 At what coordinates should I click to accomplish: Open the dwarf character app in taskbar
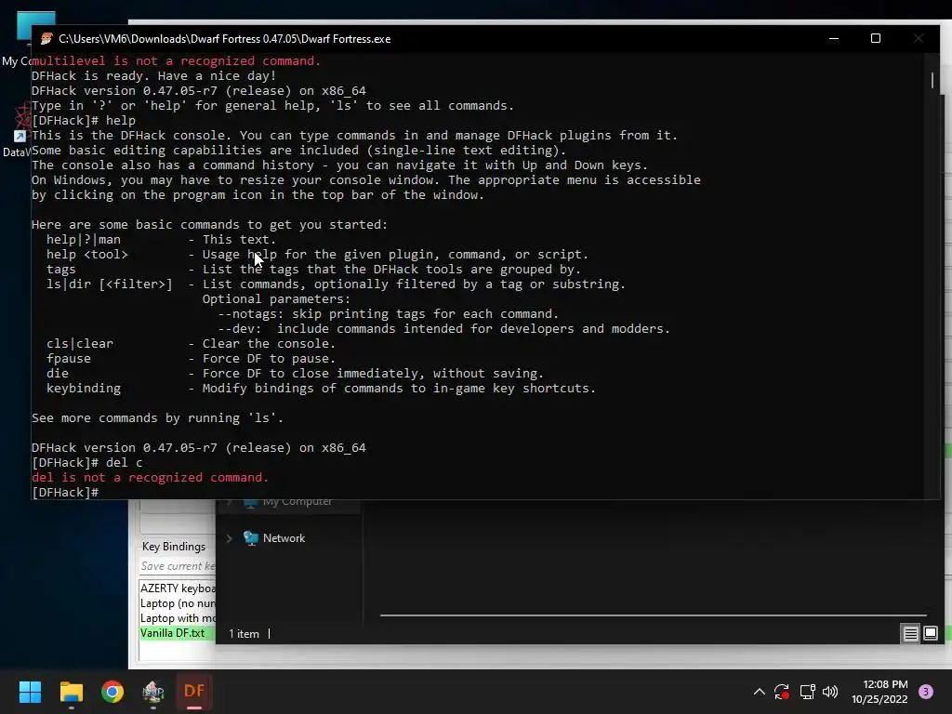pyautogui.click(x=153, y=692)
